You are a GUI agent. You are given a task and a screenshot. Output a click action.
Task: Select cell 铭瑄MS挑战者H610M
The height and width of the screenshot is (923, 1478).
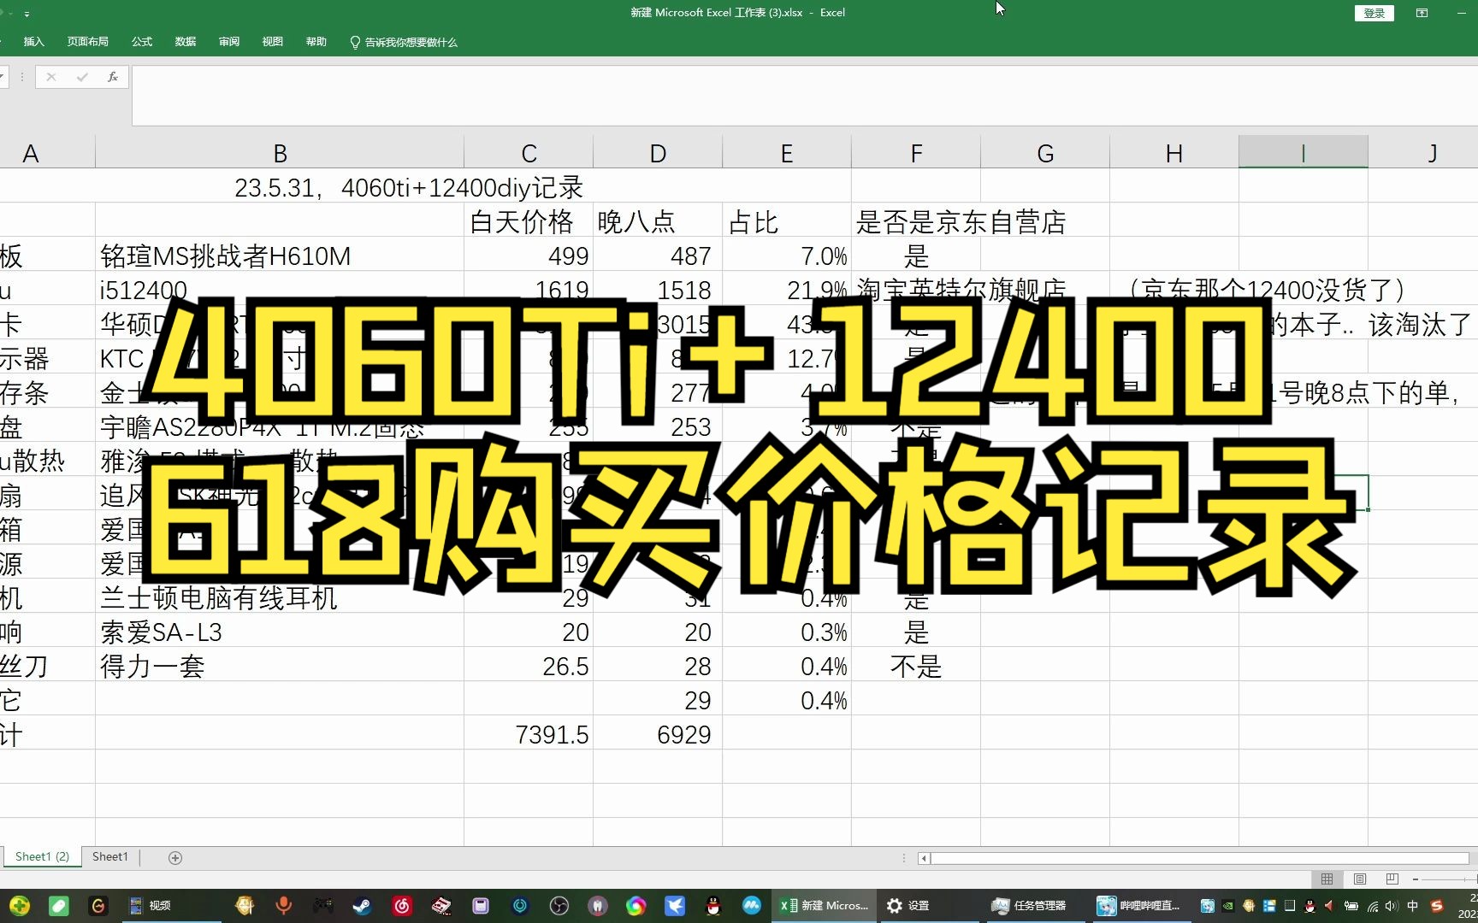pos(280,256)
